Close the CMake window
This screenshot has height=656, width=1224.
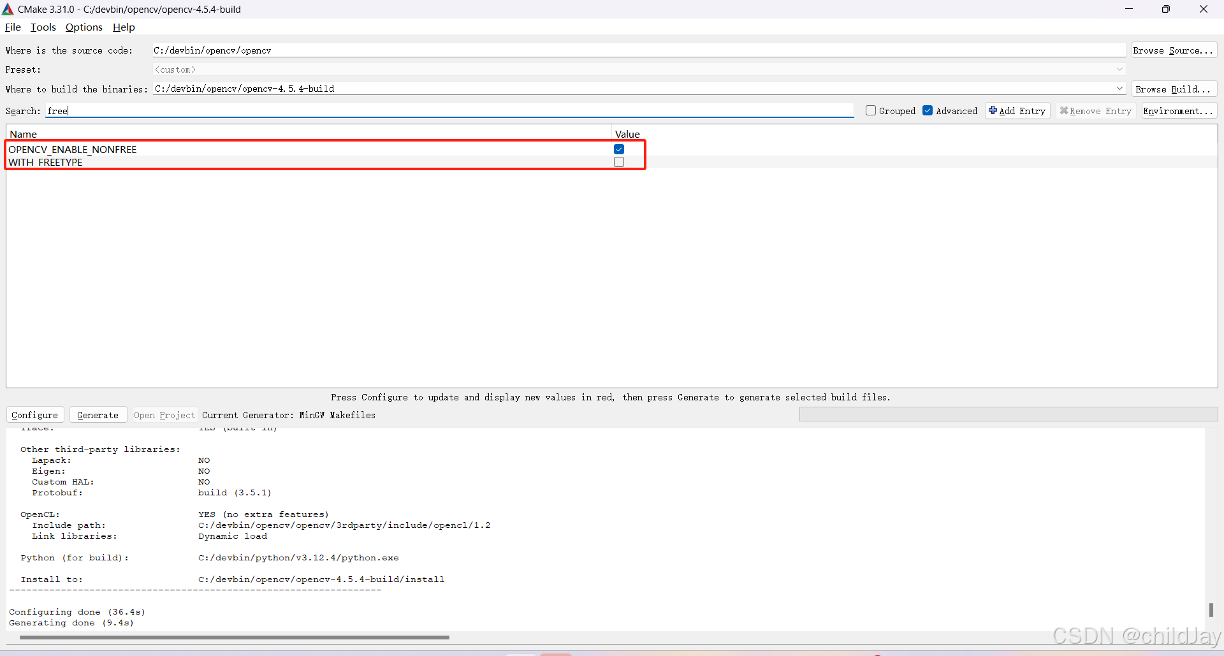pyautogui.click(x=1204, y=9)
